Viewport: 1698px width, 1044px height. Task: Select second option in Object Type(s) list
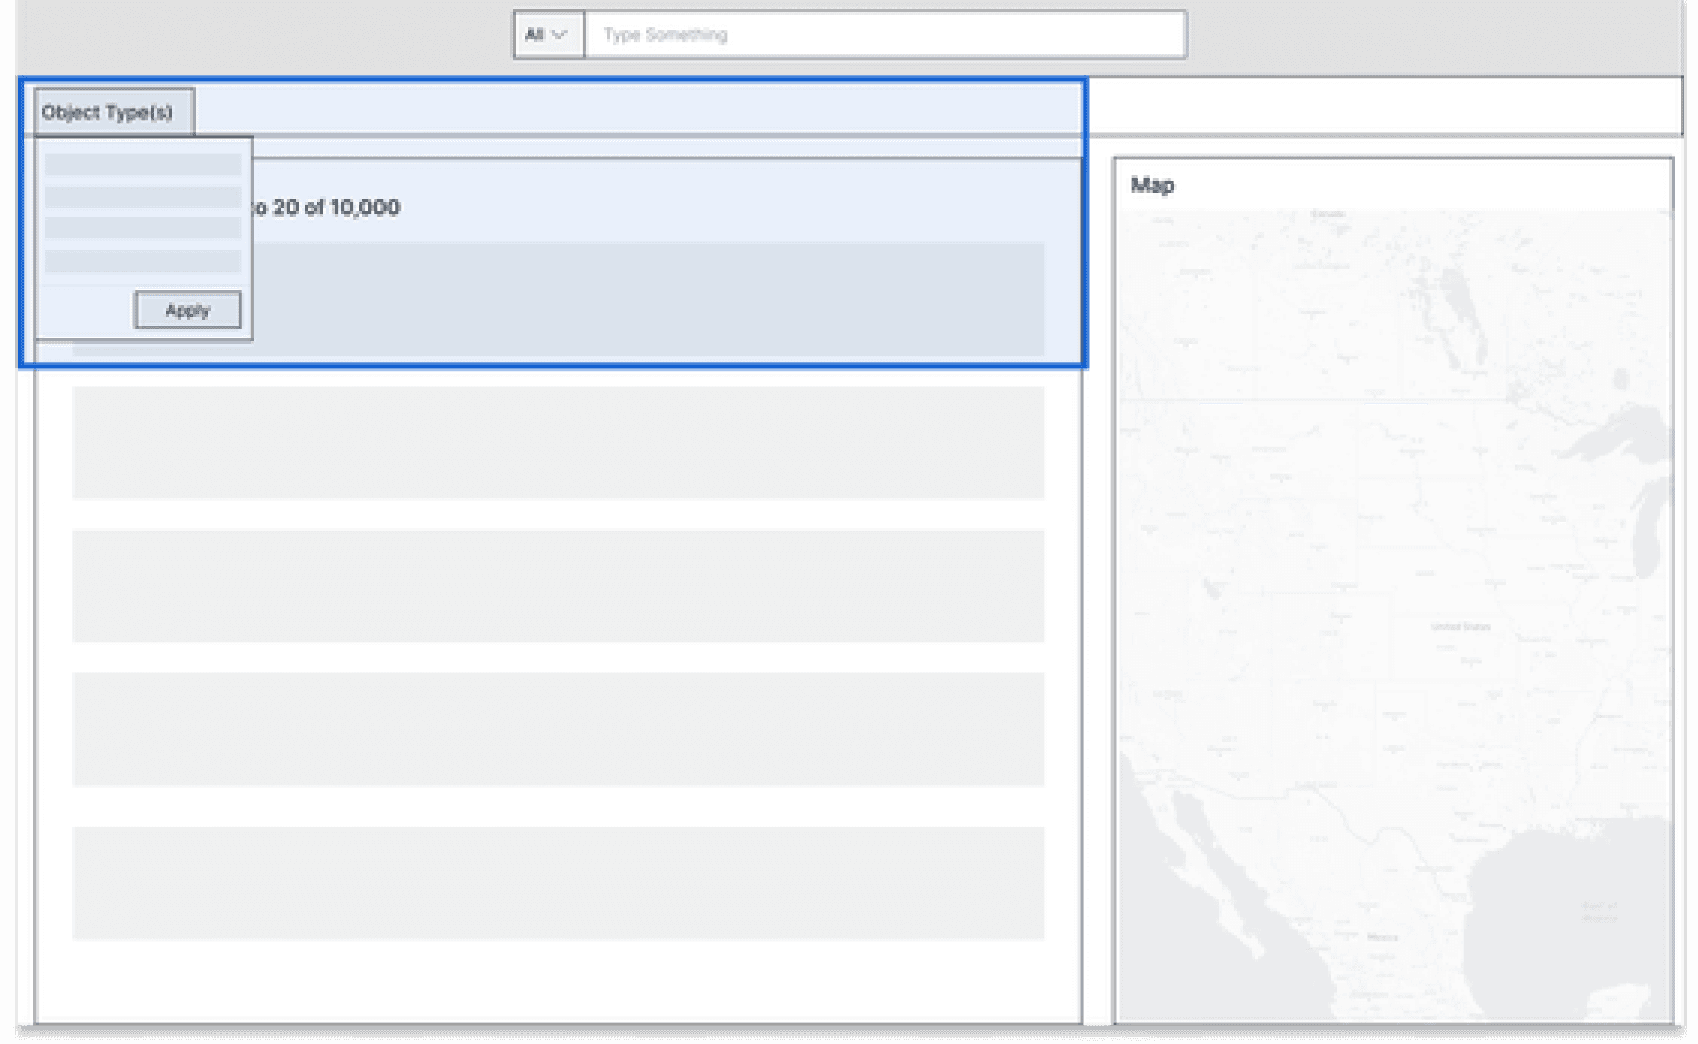142,198
